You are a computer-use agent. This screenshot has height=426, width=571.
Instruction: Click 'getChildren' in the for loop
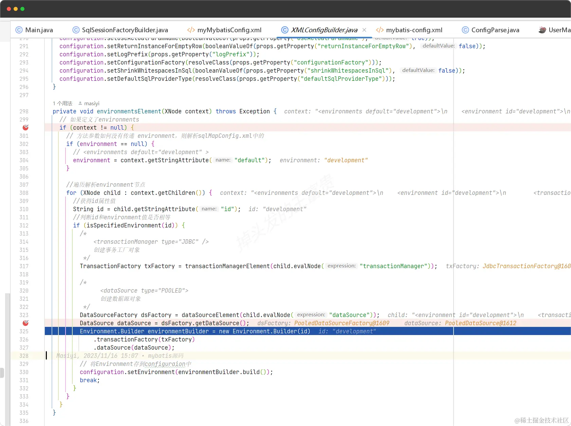177,193
